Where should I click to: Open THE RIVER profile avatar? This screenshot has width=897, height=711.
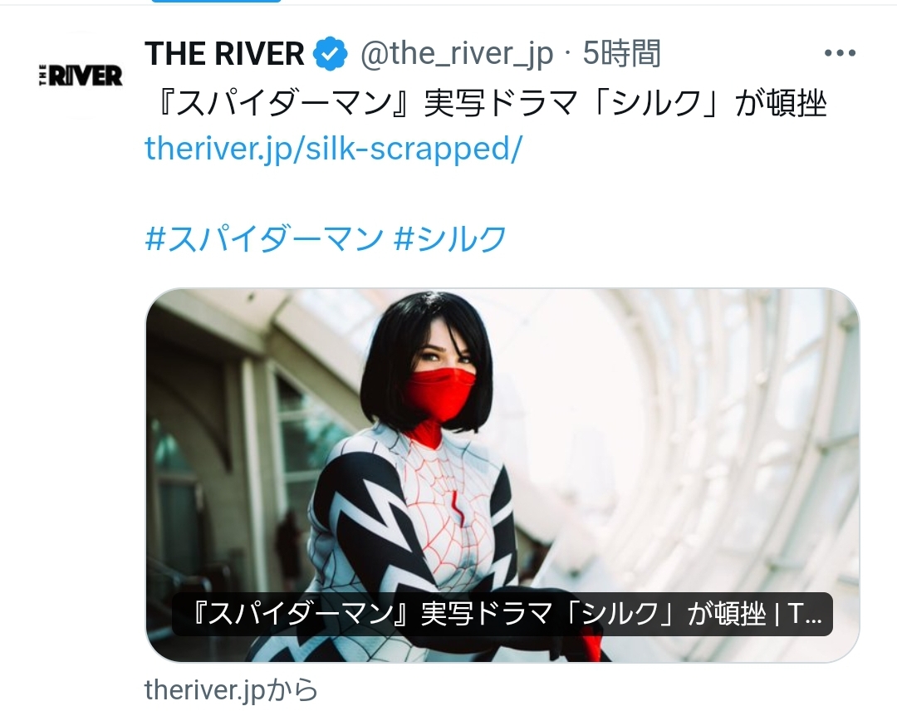point(81,75)
